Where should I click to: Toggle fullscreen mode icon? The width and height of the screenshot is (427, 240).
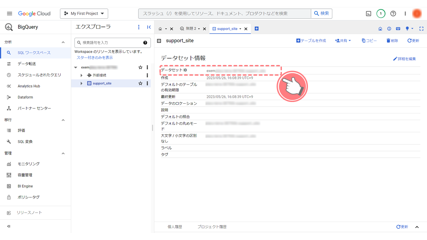pos(421,29)
